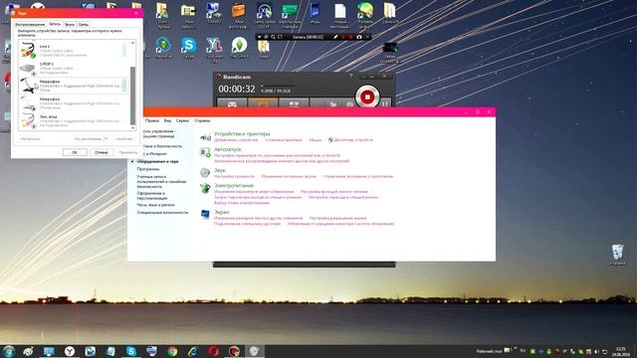Open Устройства и принтеры heading link
The width and height of the screenshot is (637, 358).
coord(242,133)
